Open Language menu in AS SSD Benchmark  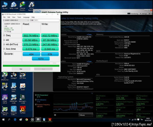pos(26,17)
